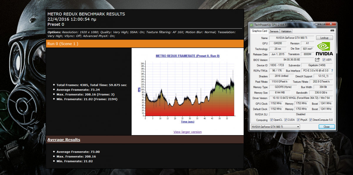Minimize the GPU-Z window
Screen dimensions: 353x175
click(x=316, y=25)
